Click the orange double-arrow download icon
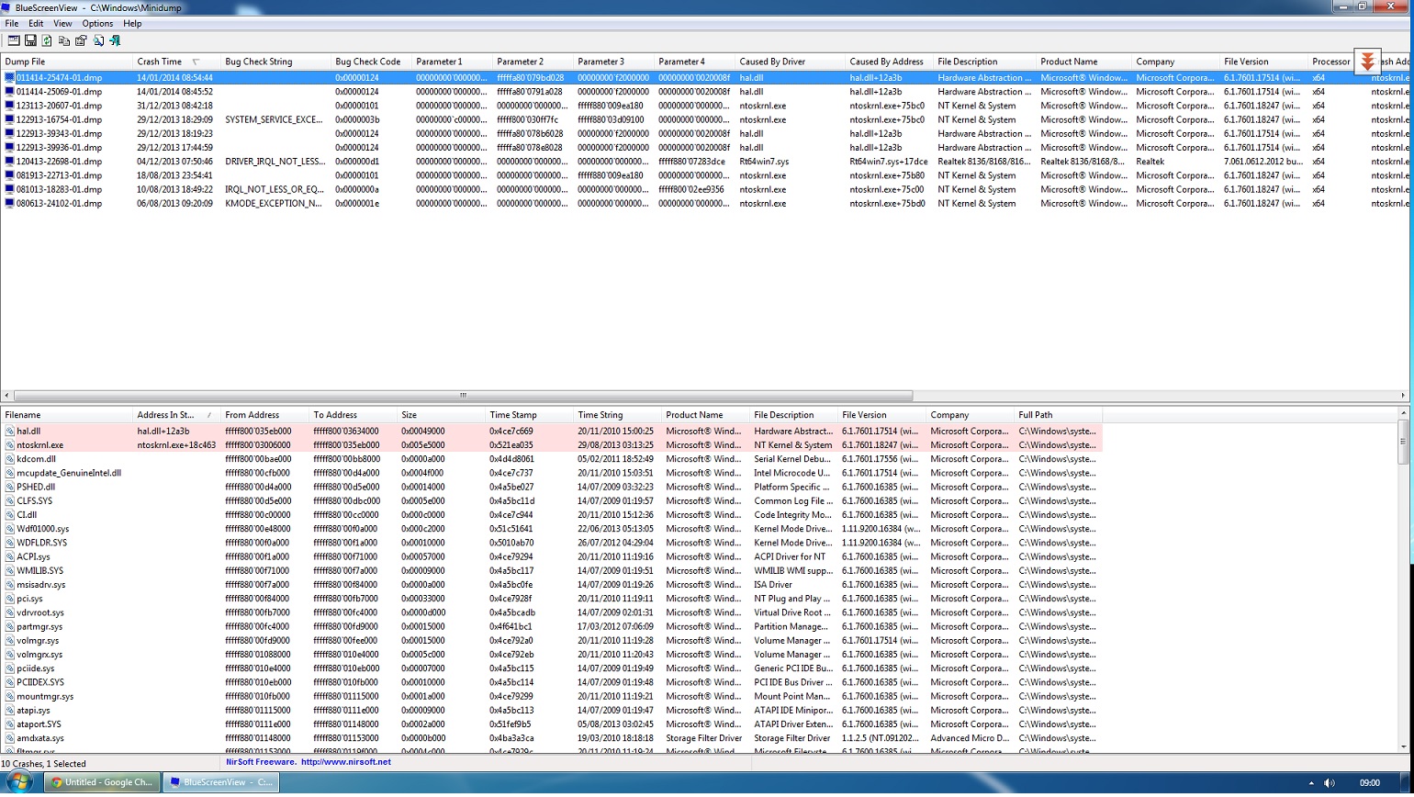The image size is (1414, 797). tap(1367, 62)
